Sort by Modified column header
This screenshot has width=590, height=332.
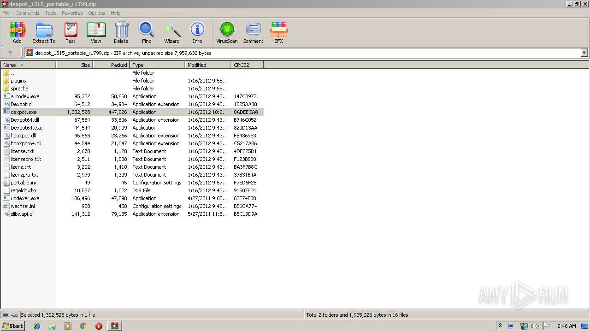tap(208, 65)
